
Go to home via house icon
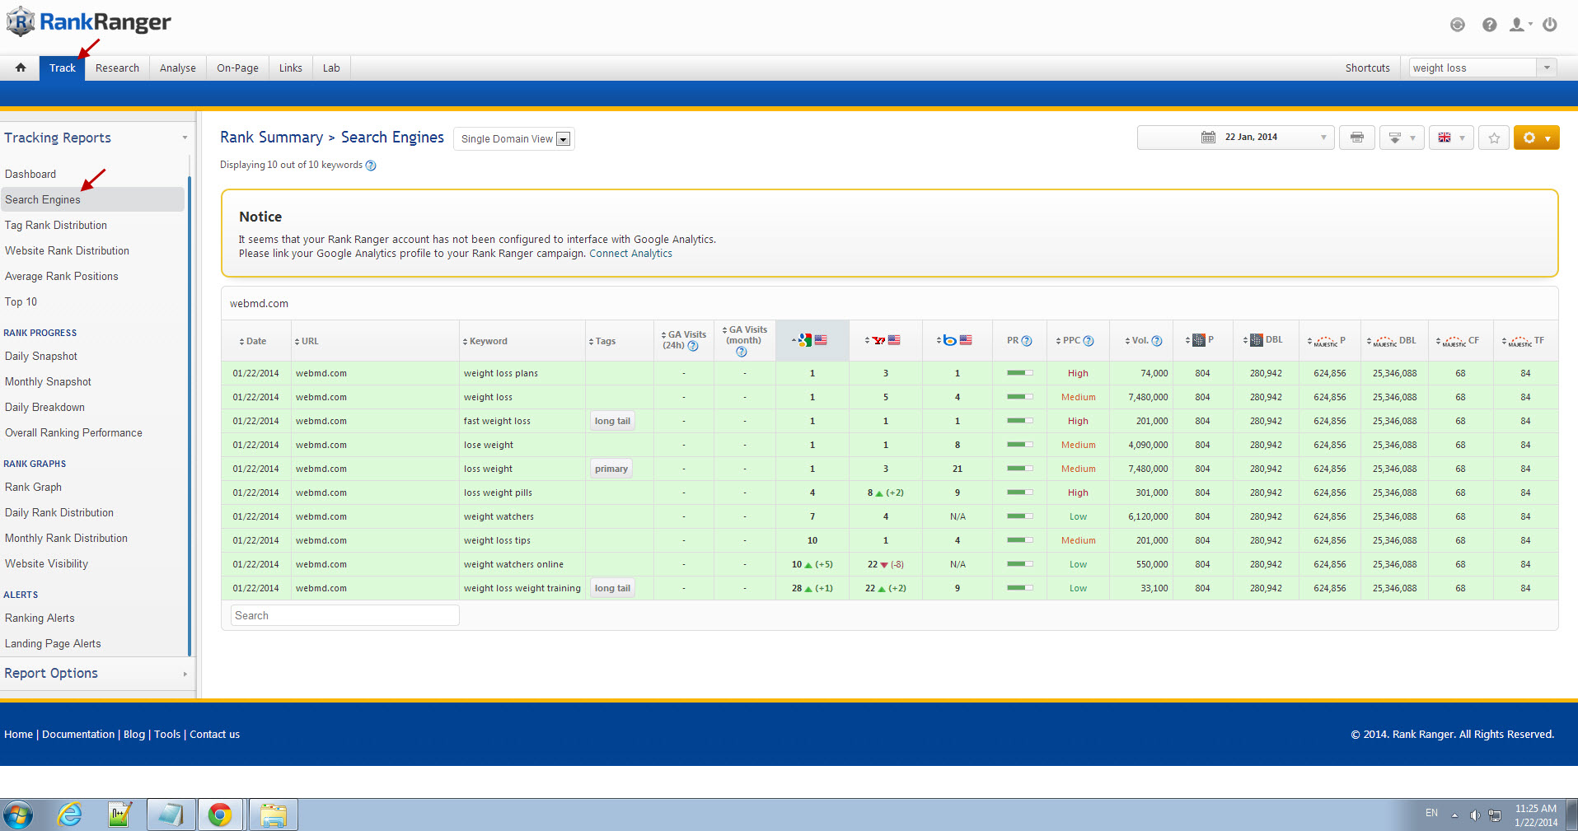pyautogui.click(x=21, y=68)
